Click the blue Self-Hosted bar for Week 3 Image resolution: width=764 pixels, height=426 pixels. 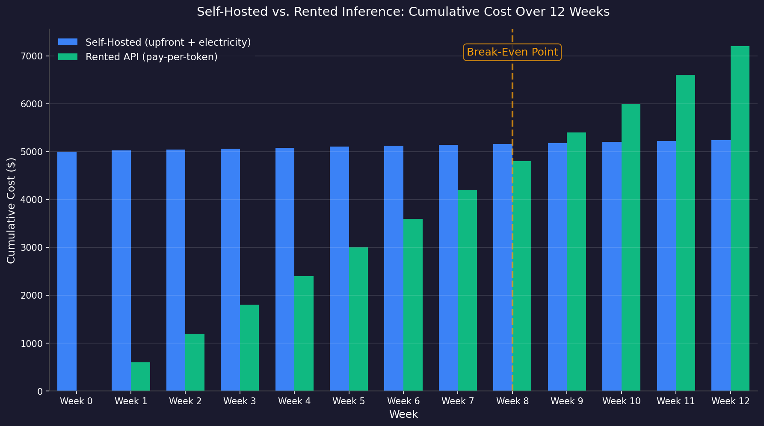(x=230, y=270)
